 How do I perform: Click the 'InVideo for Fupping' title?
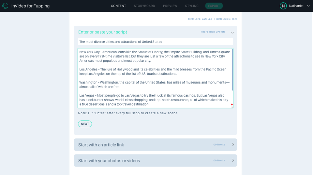click(x=30, y=6)
